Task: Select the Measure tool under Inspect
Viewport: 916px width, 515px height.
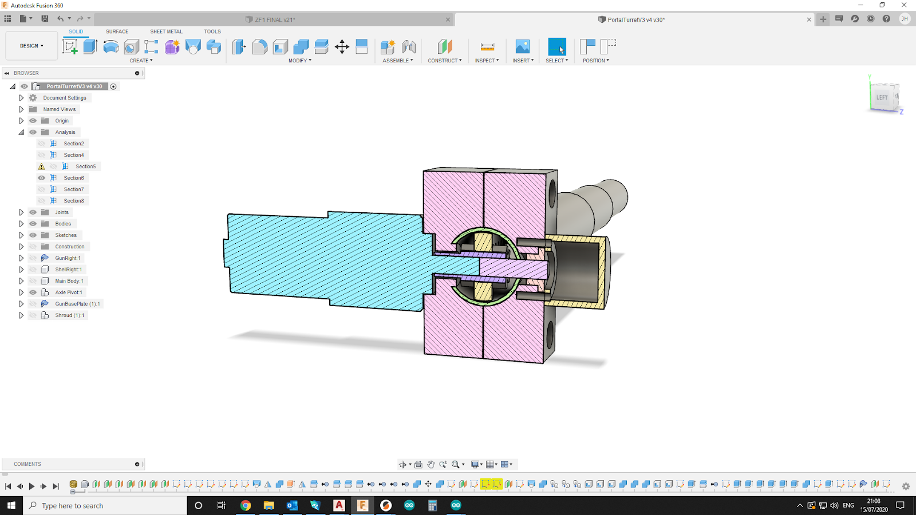Action: coord(487,47)
